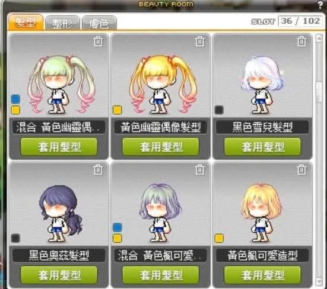
Task: Delete the 混合 黃色楓可愛 hairstyle via trash icon
Action: [x=200, y=169]
